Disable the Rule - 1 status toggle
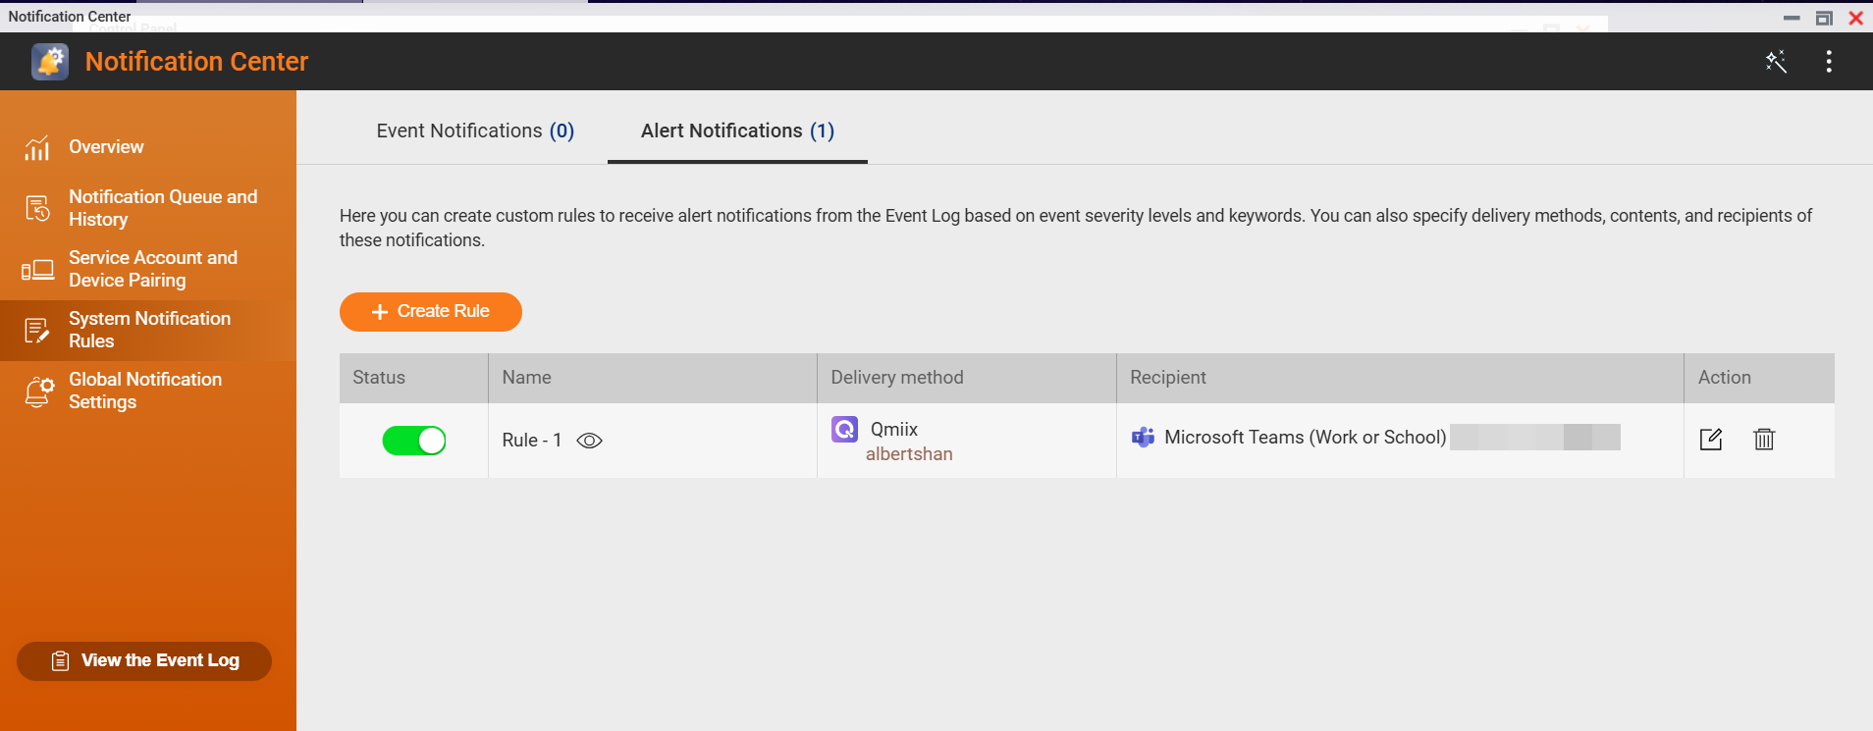The image size is (1873, 731). pos(414,441)
